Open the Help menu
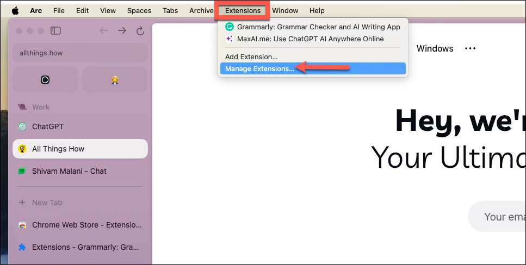Screen dimensions: 526x265 317,11
